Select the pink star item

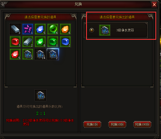click(28, 29)
